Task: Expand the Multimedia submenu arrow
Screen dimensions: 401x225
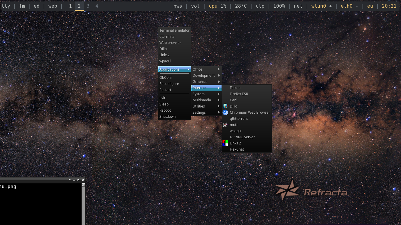Action: [x=219, y=100]
